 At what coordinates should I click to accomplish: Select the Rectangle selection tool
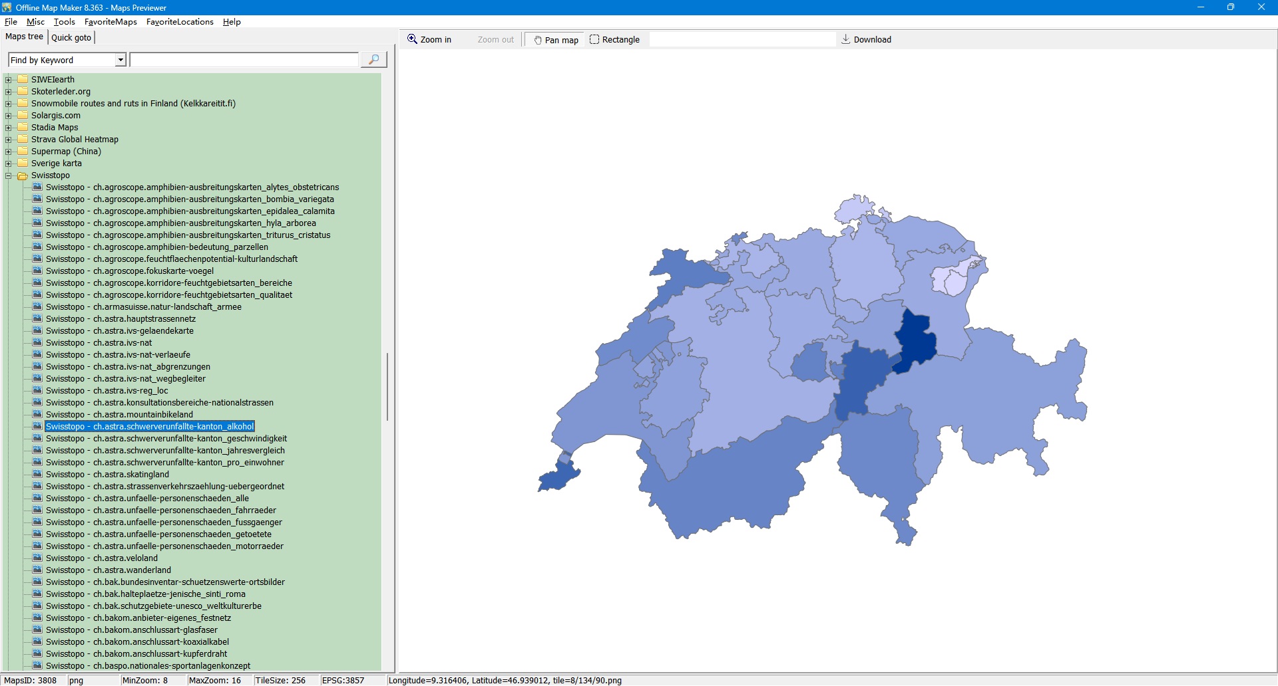(614, 40)
